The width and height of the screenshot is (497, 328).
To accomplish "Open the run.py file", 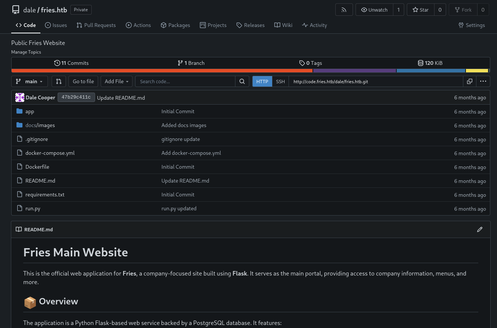I will coord(33,208).
